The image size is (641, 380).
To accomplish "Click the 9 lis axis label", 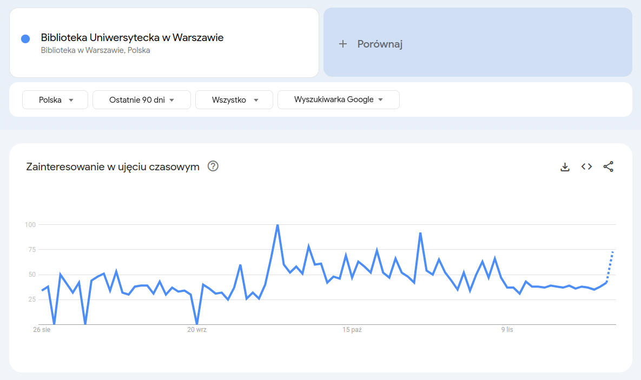I will pos(507,330).
